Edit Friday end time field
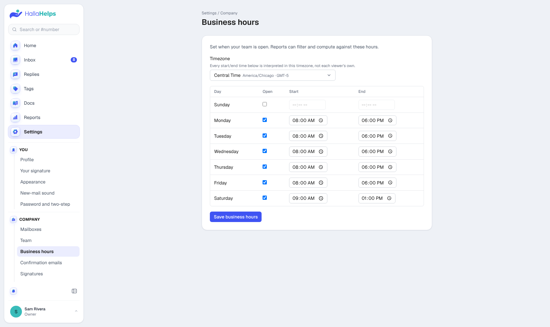Viewport: 550px width, 327px height. pos(377,183)
